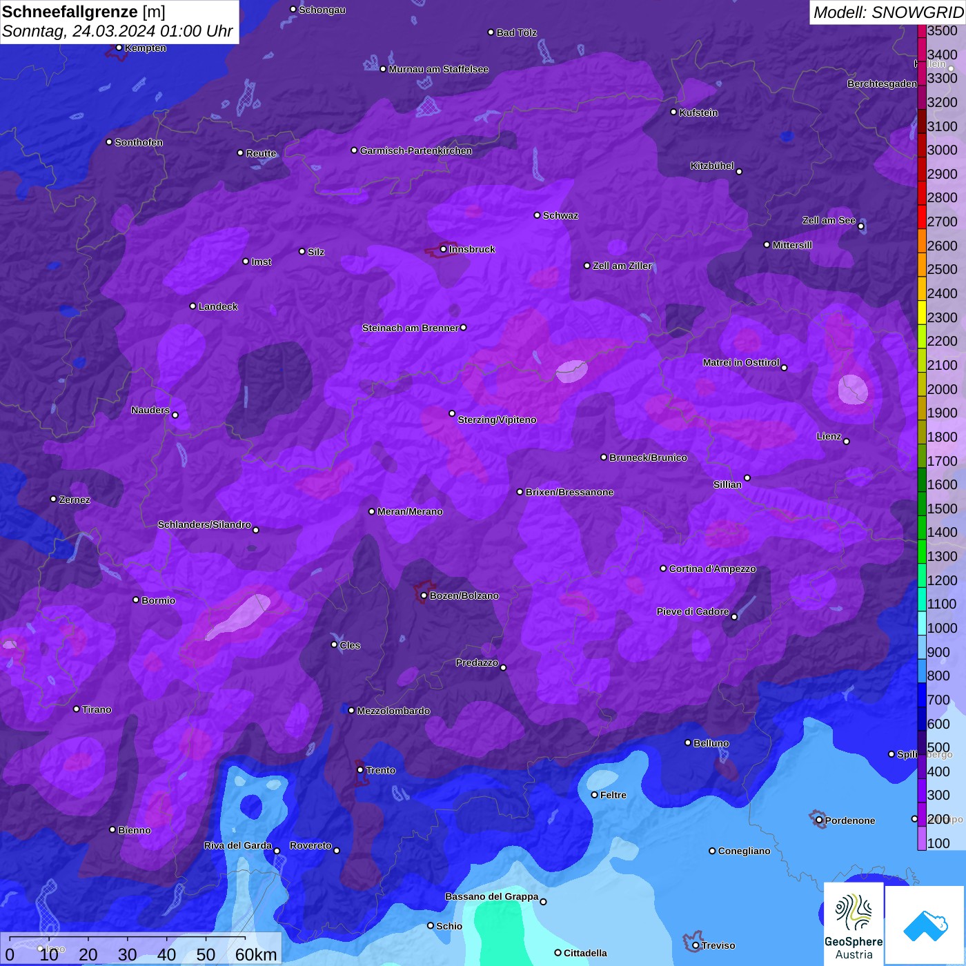This screenshot has height=966, width=966.
Task: Click the Zell am See label
Action: coord(829,220)
